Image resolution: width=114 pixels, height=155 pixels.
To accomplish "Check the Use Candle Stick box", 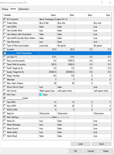I will (5, 30).
